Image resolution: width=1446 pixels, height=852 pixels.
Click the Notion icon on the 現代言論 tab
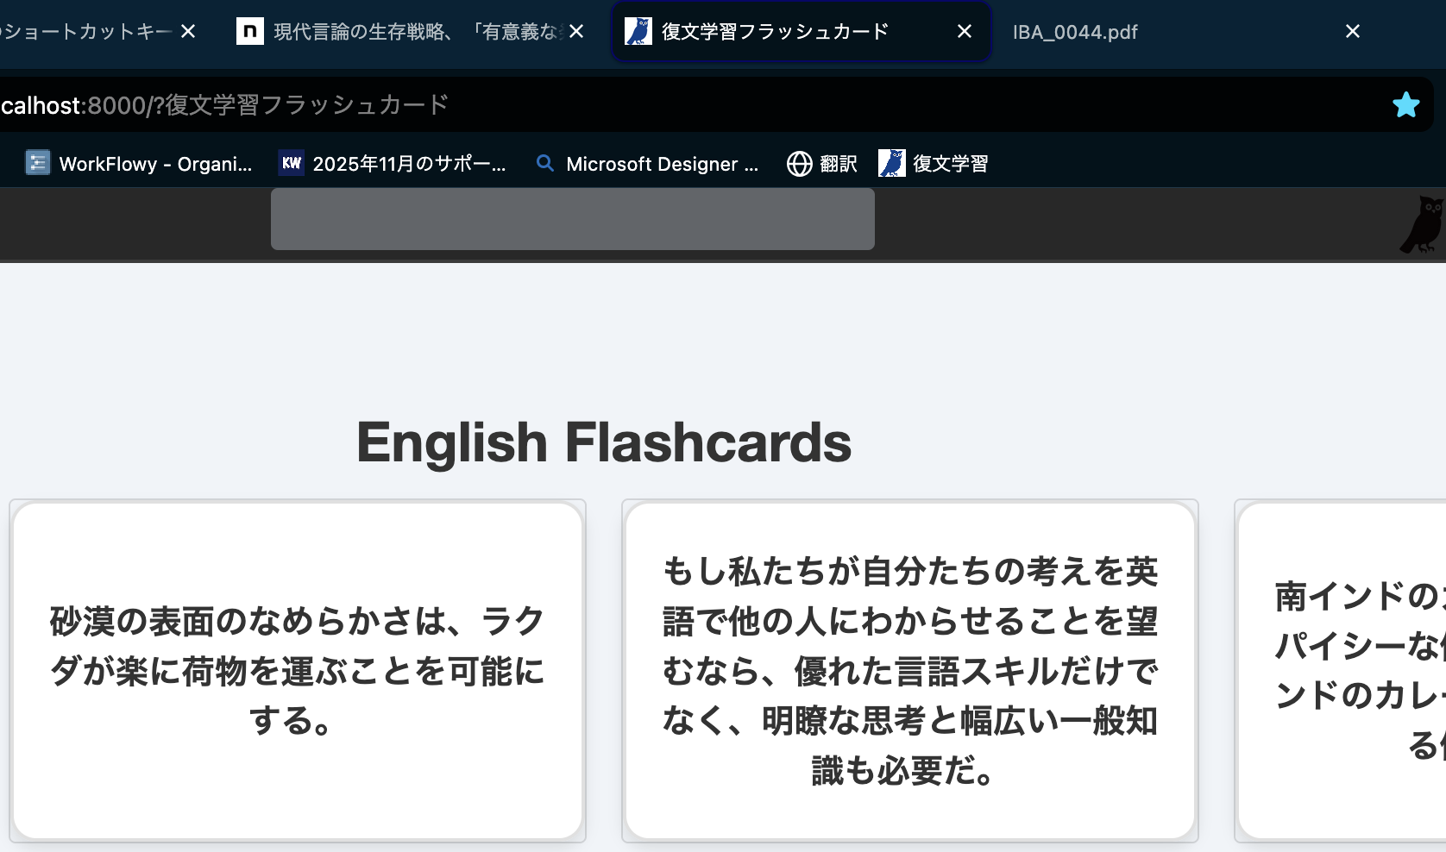click(250, 31)
